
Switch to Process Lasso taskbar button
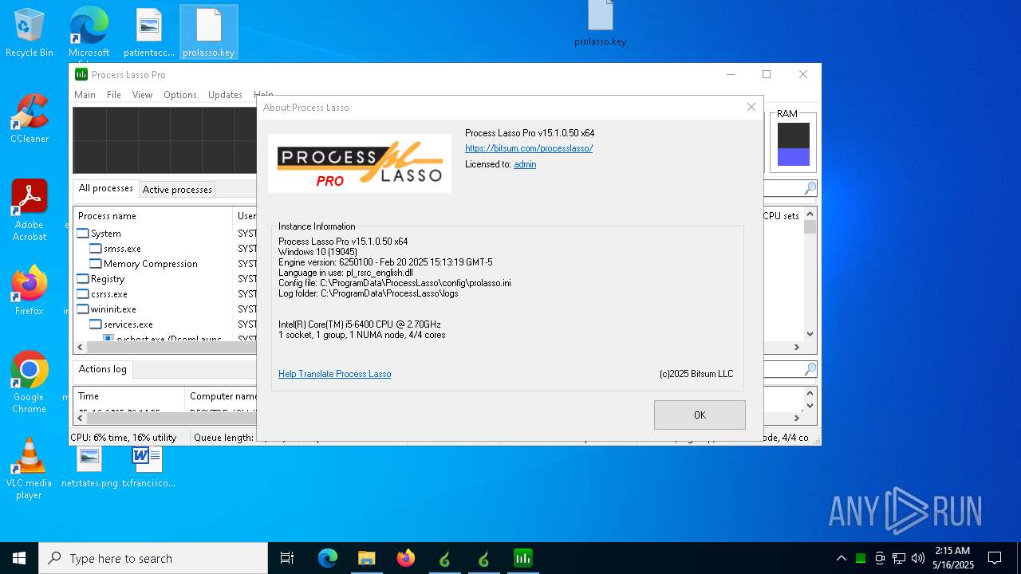(x=522, y=558)
